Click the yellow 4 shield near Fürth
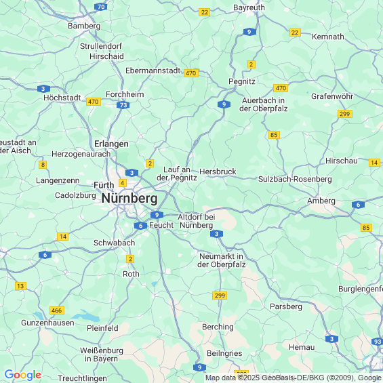Viewport: 383px width, 383px height. coord(123,183)
